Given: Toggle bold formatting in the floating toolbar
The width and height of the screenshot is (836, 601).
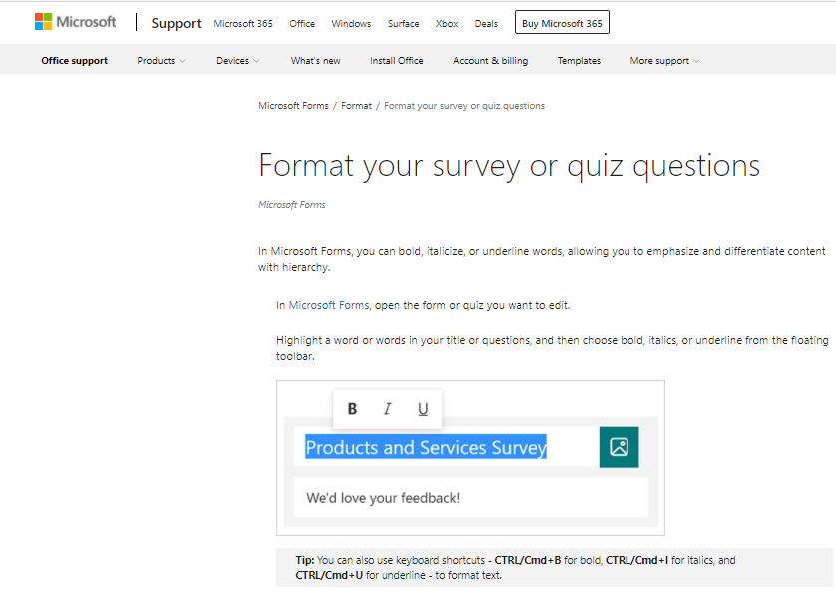Looking at the screenshot, I should (x=352, y=408).
